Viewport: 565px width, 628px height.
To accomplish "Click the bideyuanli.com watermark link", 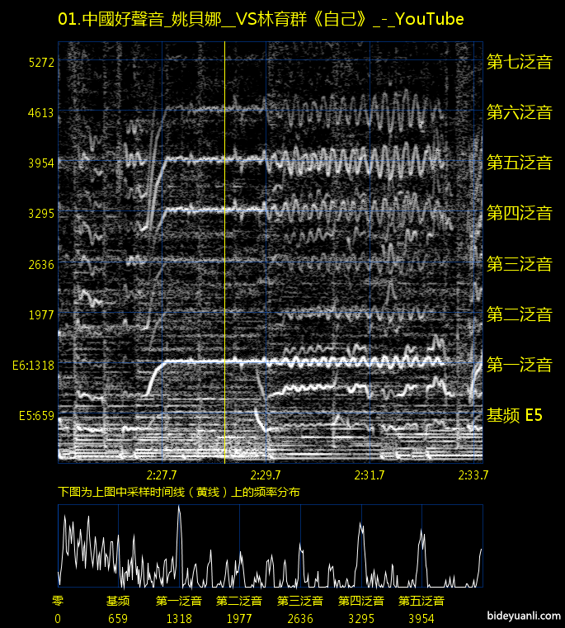I will 525,616.
